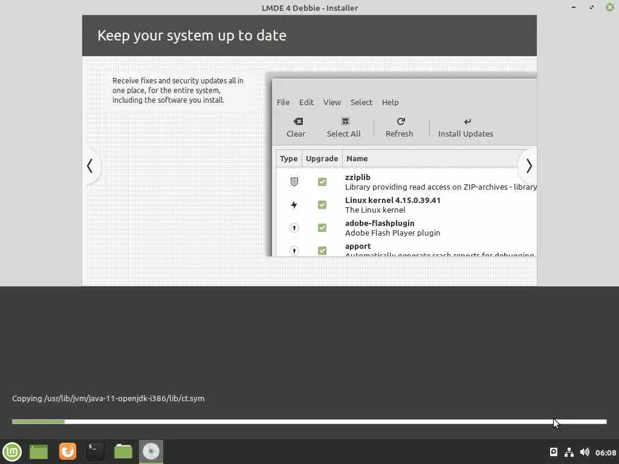Screen dimensions: 619x464
Task: Click the 'Receive fixes and security updates' paragraph
Action: 178,91
